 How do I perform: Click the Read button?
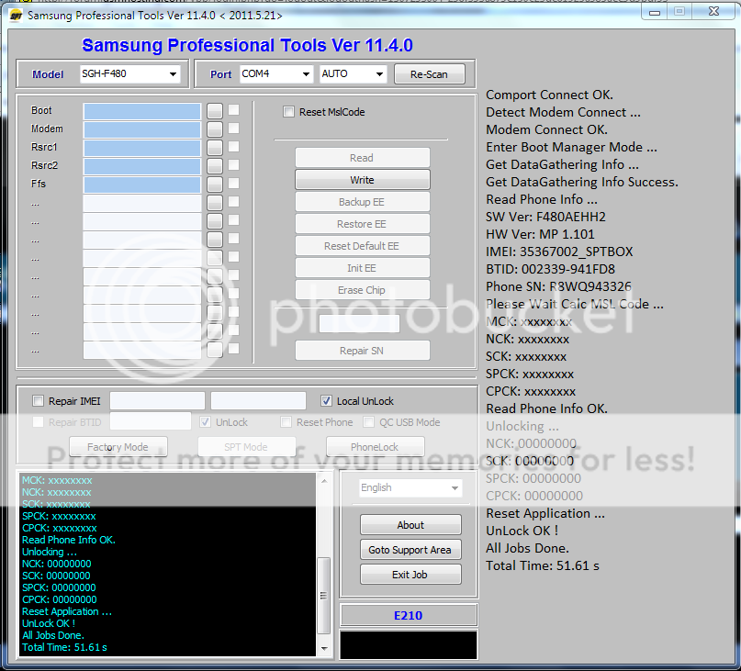(363, 158)
